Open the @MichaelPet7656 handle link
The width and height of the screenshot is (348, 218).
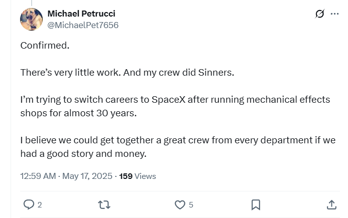coord(83,25)
